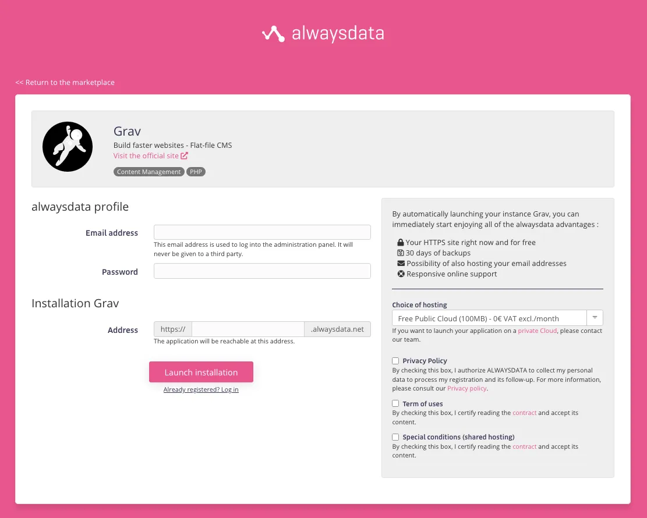This screenshot has width=647, height=518.
Task: Open the Privacy policy link in description
Action: (x=466, y=388)
